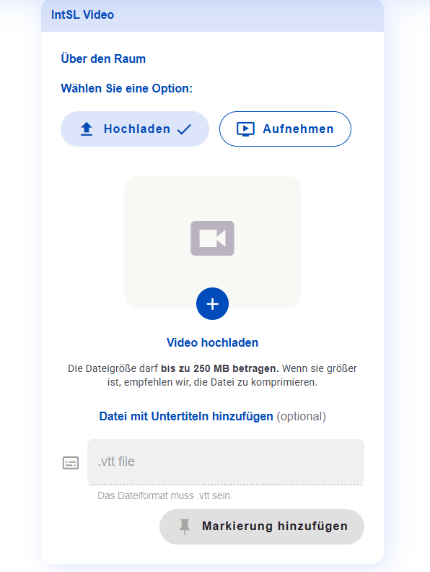Click the Über den Raum heading
The width and height of the screenshot is (430, 572).
tap(103, 58)
